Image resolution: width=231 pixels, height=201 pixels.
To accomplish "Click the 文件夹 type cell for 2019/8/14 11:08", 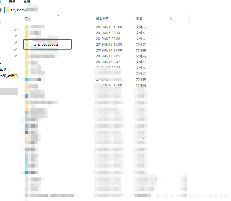I will (141, 50).
